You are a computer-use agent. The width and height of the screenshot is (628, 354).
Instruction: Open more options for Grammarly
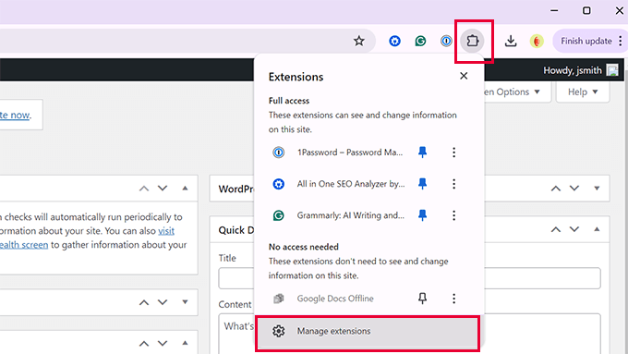(x=453, y=215)
